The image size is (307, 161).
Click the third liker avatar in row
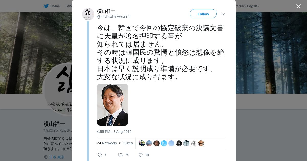157,143
